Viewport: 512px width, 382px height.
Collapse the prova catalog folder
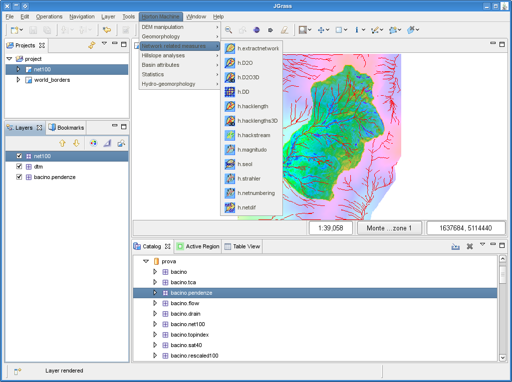point(146,261)
